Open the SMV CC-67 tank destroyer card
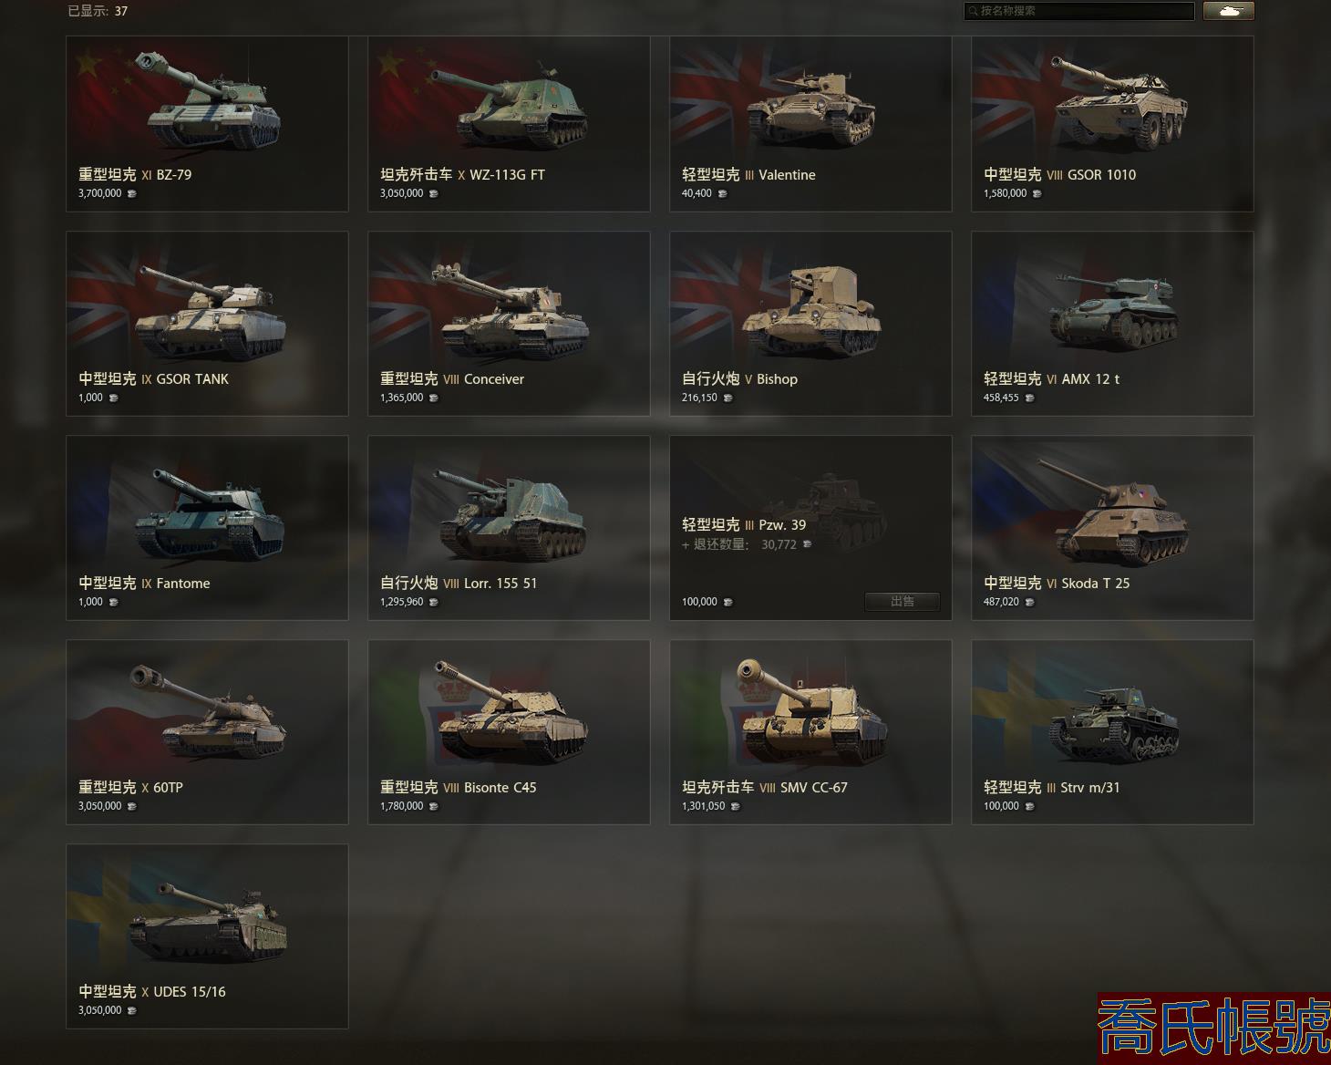 tap(810, 732)
